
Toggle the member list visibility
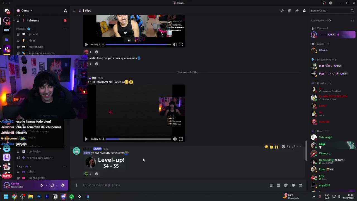pyautogui.click(x=304, y=11)
